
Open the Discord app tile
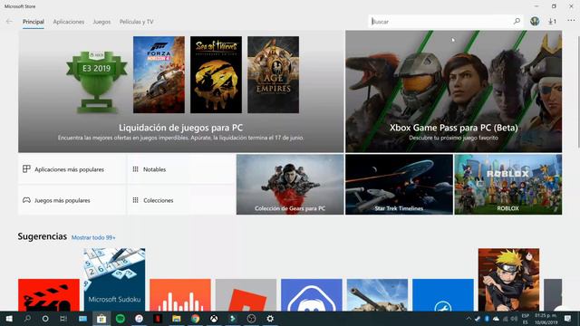[312, 295]
